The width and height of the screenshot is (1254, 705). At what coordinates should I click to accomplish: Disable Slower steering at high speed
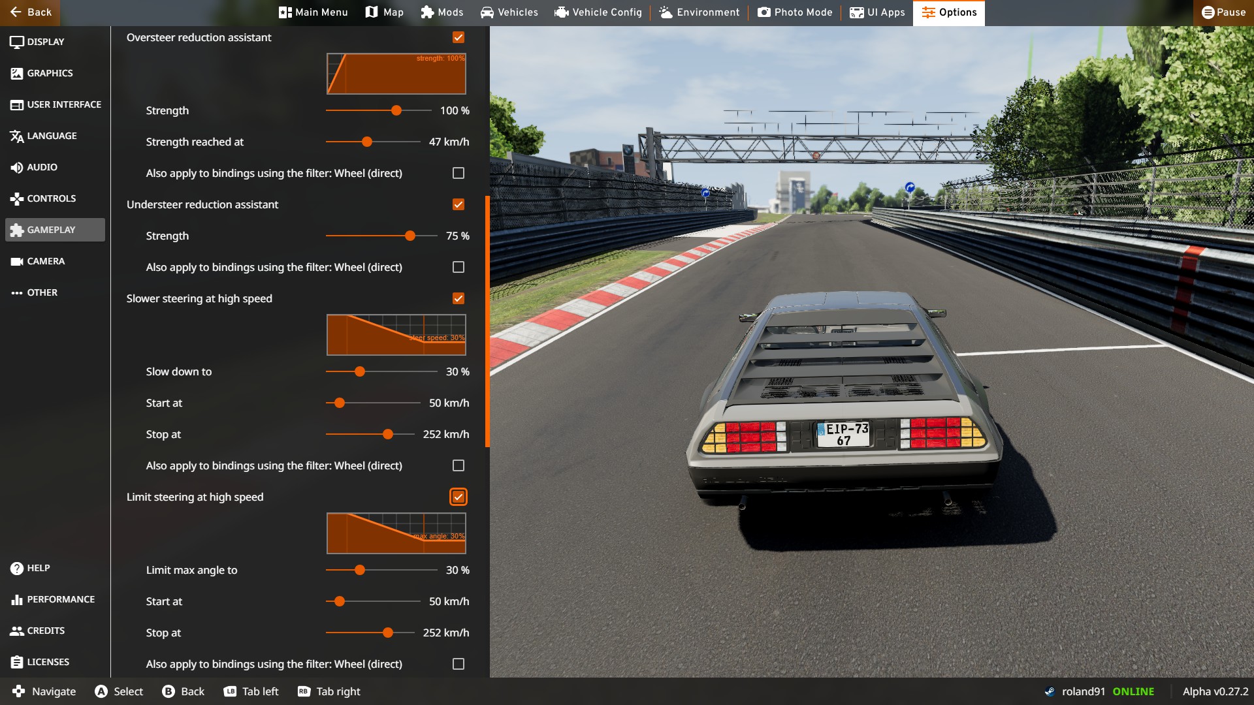pos(458,299)
